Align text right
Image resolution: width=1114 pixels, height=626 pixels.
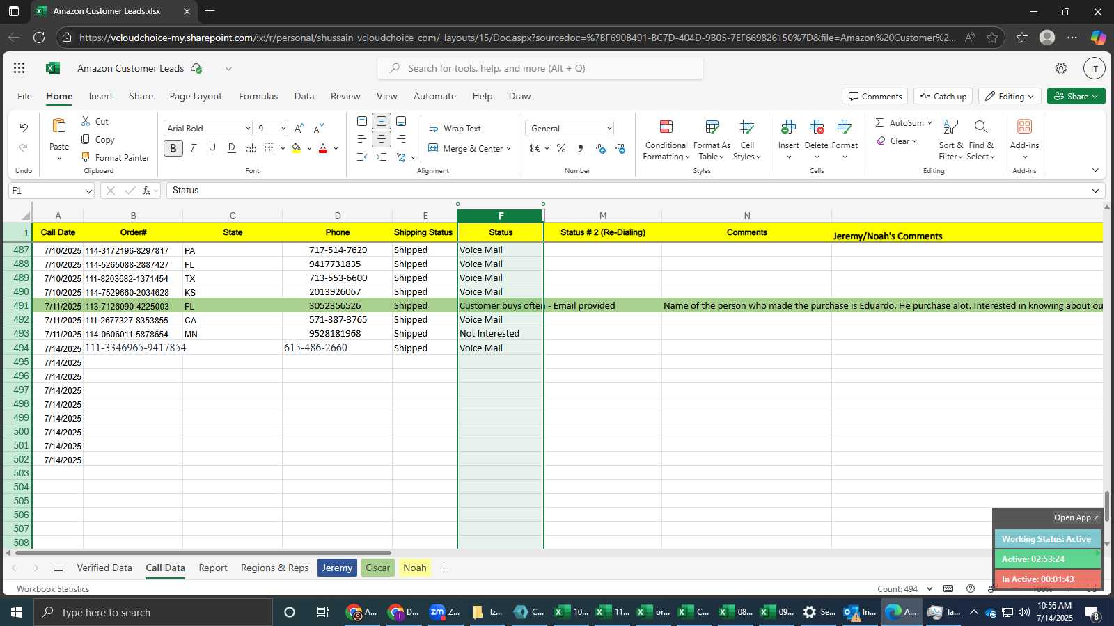point(401,139)
